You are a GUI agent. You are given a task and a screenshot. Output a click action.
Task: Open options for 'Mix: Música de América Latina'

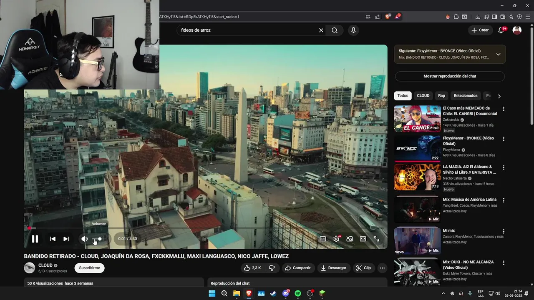504,200
